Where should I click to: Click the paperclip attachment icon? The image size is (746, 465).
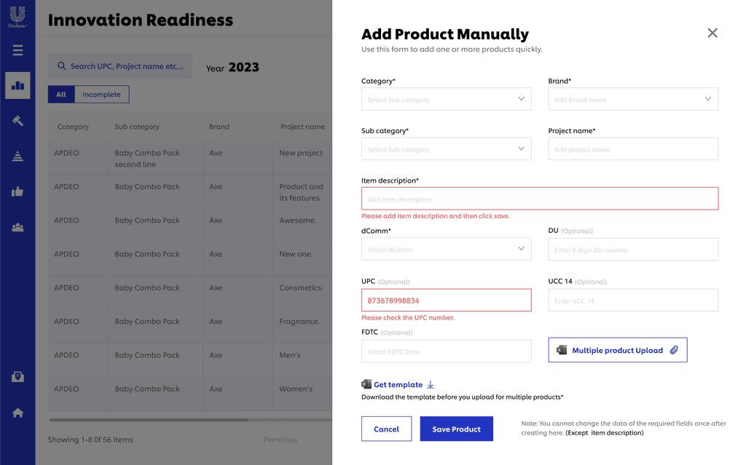[x=674, y=351]
